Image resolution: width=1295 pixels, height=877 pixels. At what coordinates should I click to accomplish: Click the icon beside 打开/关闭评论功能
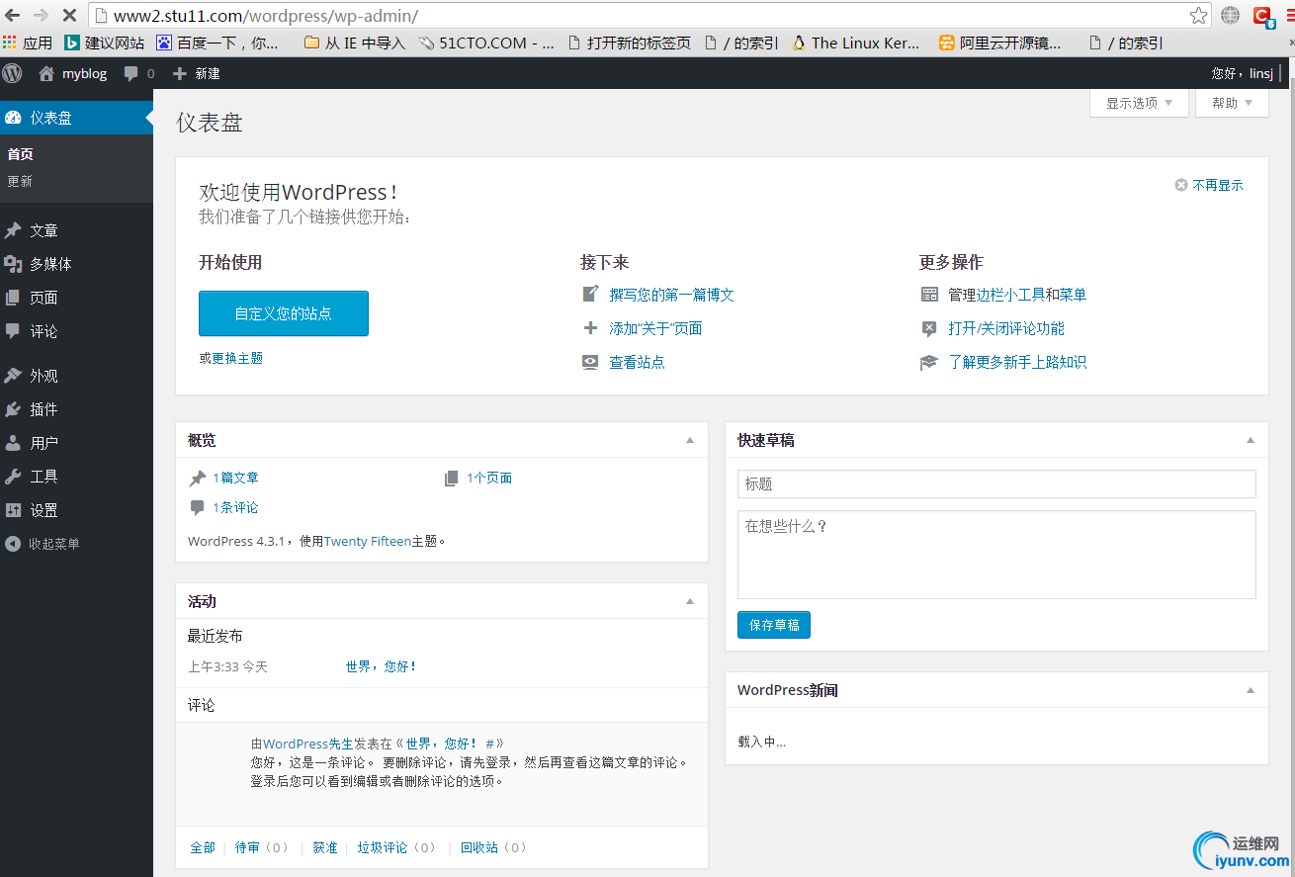point(929,328)
